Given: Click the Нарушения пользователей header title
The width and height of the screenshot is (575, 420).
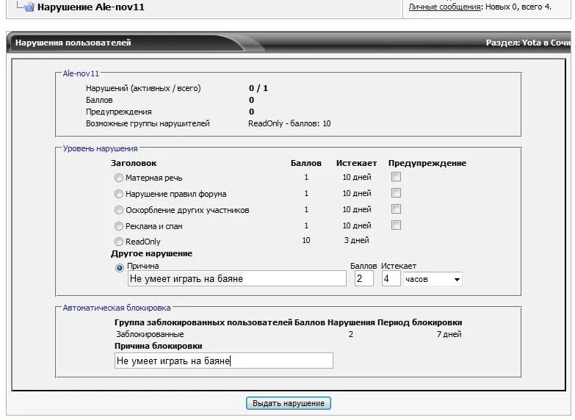Looking at the screenshot, I should (73, 43).
